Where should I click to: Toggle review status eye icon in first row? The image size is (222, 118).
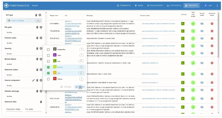(202, 24)
